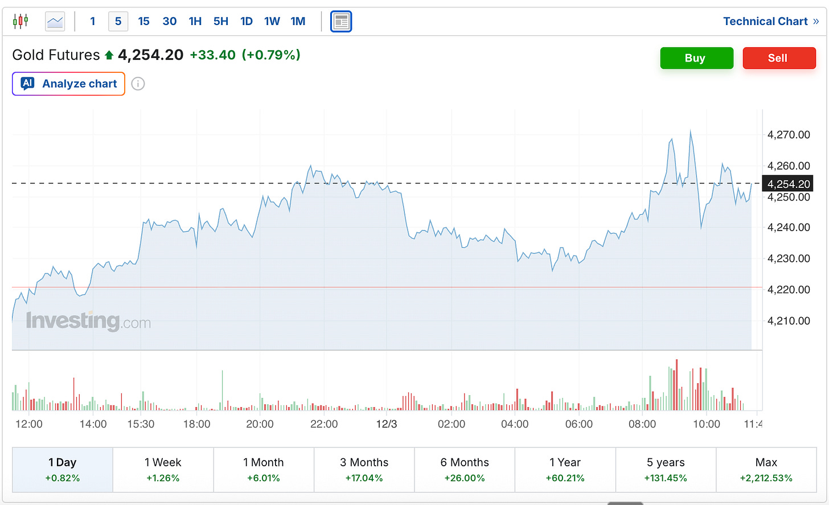Switch to the 1 Year range tab
Viewport: 829px width, 505px height.
(x=565, y=470)
